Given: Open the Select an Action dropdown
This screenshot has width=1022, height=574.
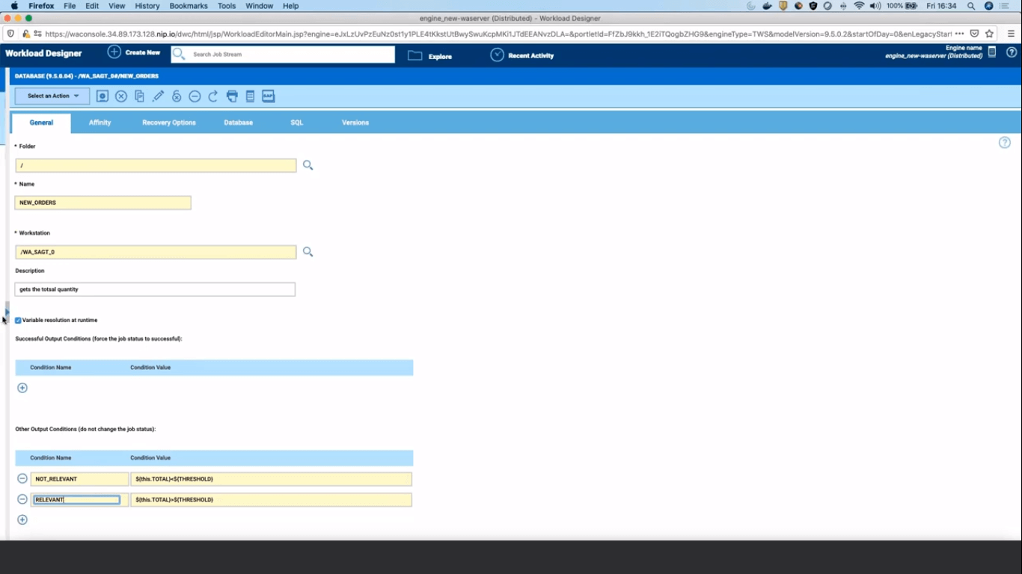Looking at the screenshot, I should click(52, 96).
